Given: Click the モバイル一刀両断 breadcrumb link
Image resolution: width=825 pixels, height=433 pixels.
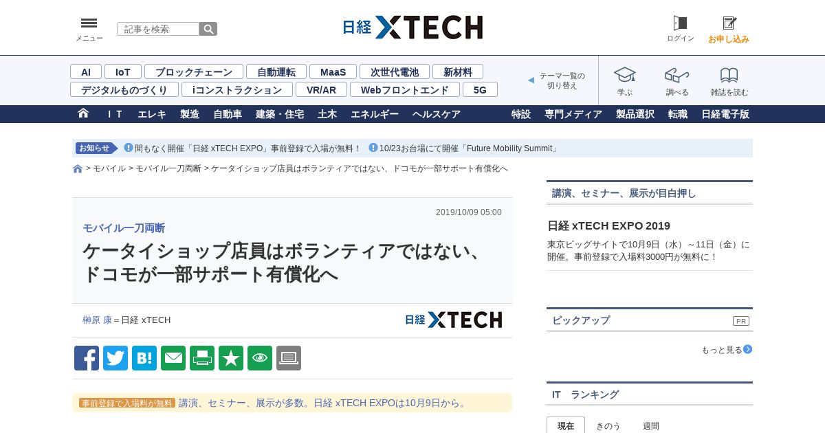Looking at the screenshot, I should 168,168.
